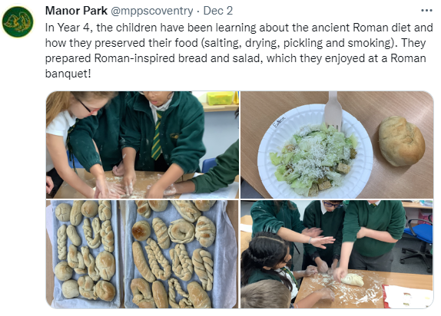This screenshot has width=441, height=316.
Task: Open the Manor Park display name link
Action: click(x=76, y=11)
